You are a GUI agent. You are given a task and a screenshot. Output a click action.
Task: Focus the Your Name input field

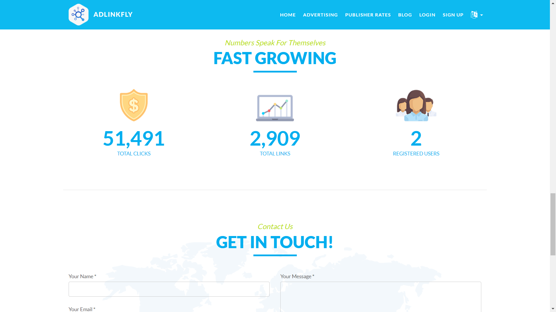[169, 289]
